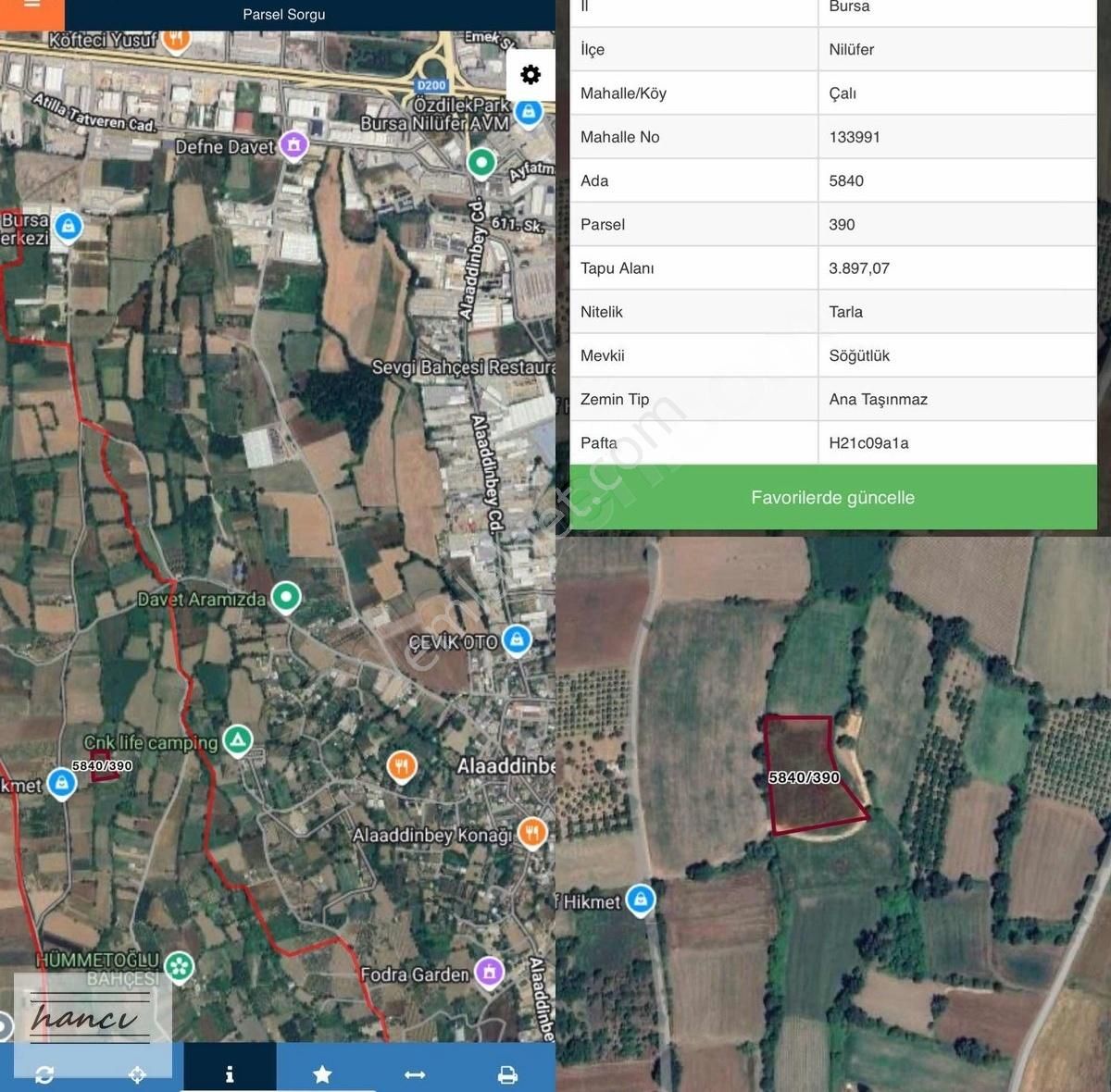1111x1092 pixels.
Task: Open the hamburger menu
Action: [x=31, y=7]
